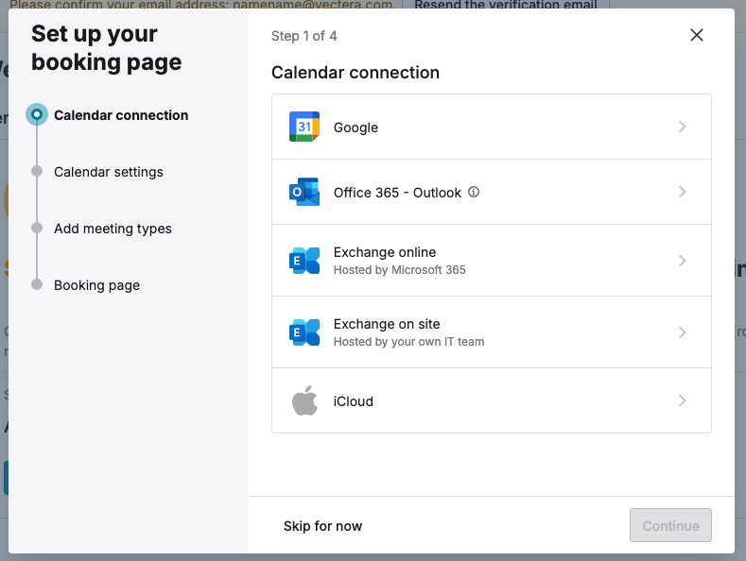Image resolution: width=746 pixels, height=561 pixels.
Task: Click the 'Set up your booking page' title
Action: (x=107, y=48)
